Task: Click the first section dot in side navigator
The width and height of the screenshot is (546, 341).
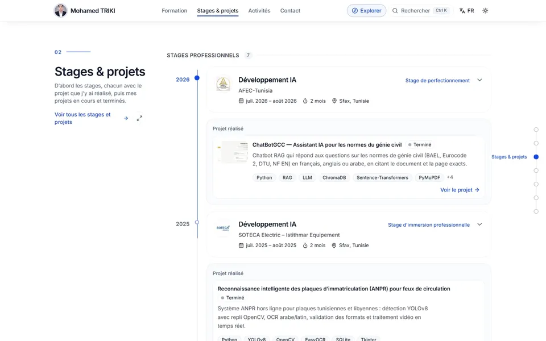Action: 536,130
